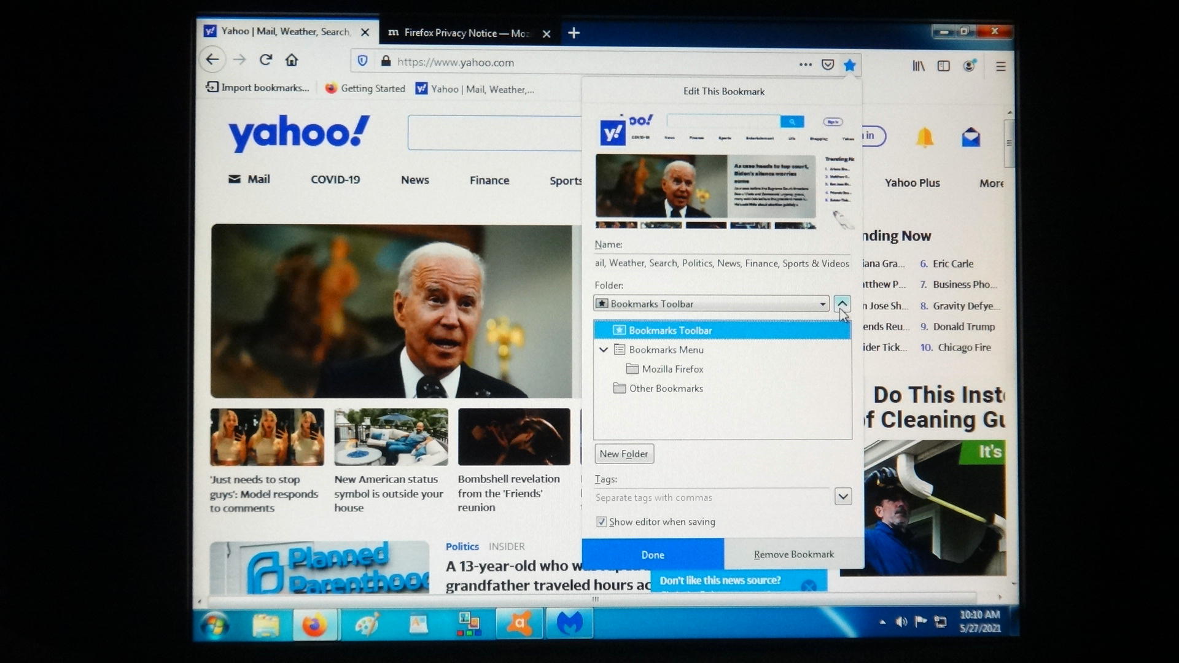Open News section
Viewport: 1179px width, 663px height.
coord(414,180)
